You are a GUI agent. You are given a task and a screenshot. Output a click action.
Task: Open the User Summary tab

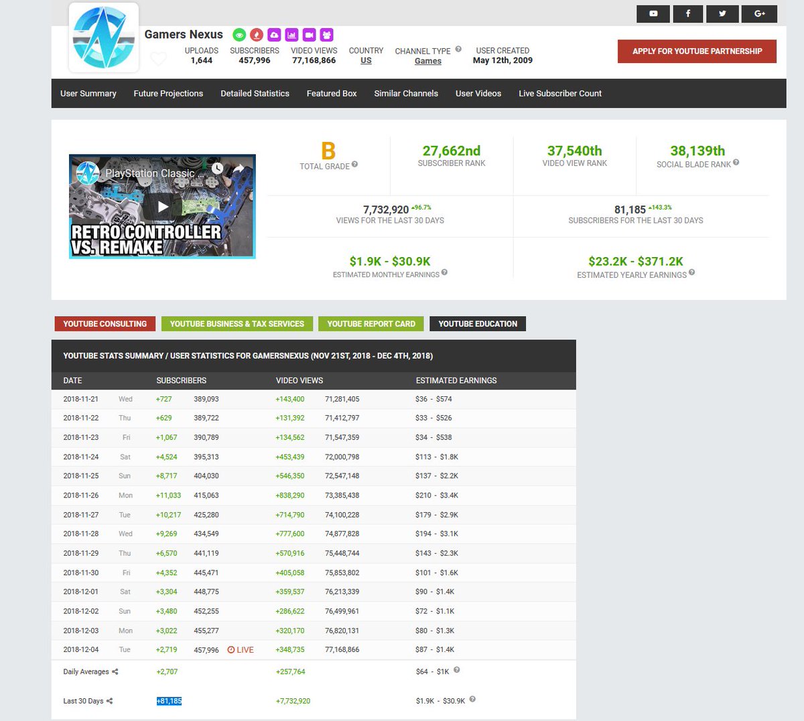(88, 94)
